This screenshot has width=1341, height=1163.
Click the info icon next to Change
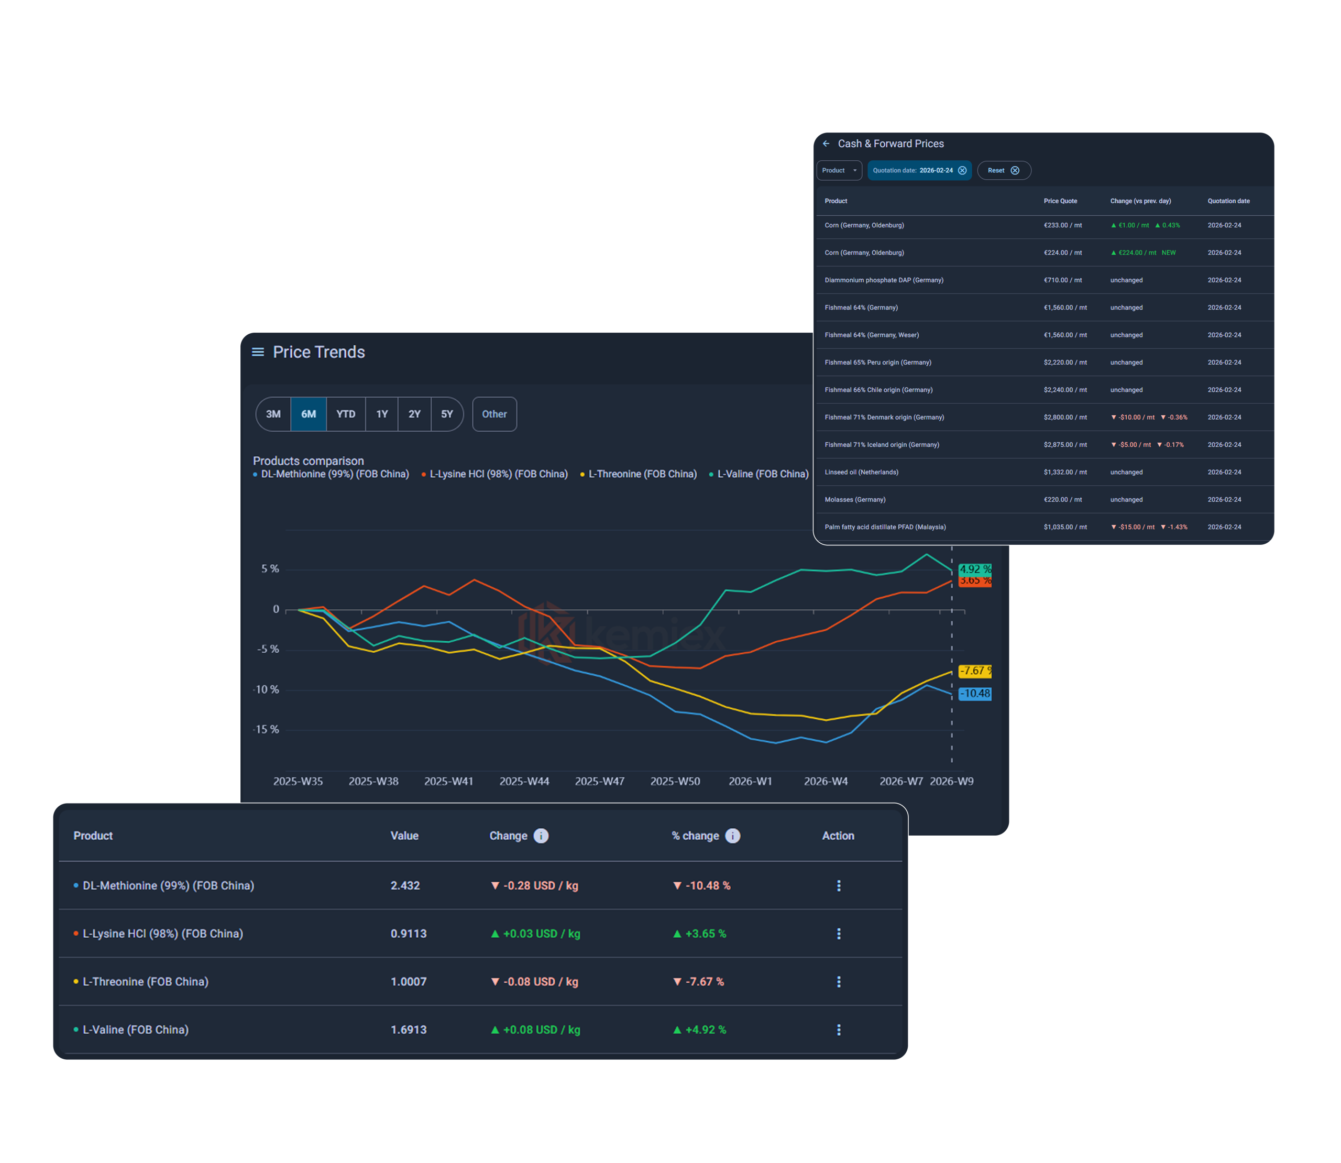(x=541, y=836)
